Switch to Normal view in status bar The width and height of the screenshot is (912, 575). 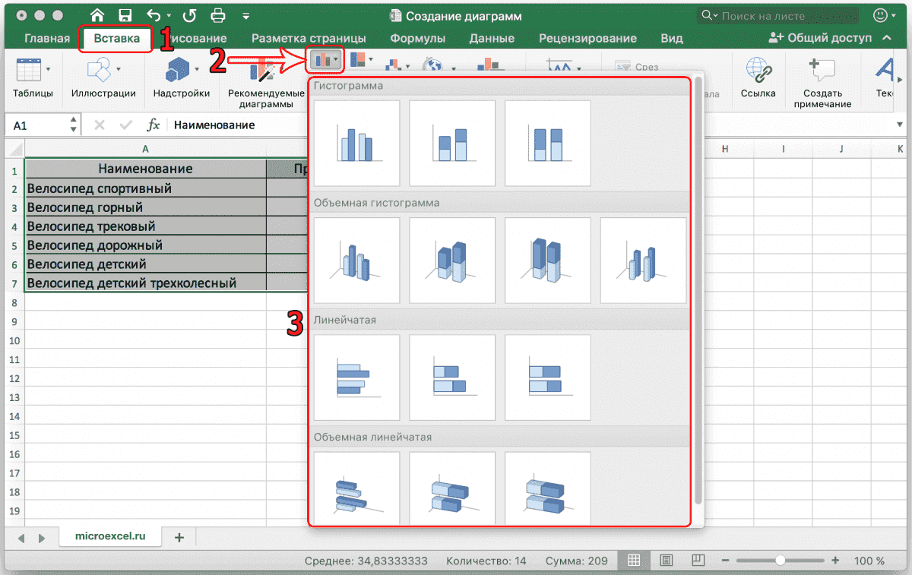tap(634, 561)
